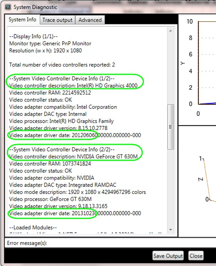Click Total number of video controllers reported line

click(x=62, y=65)
